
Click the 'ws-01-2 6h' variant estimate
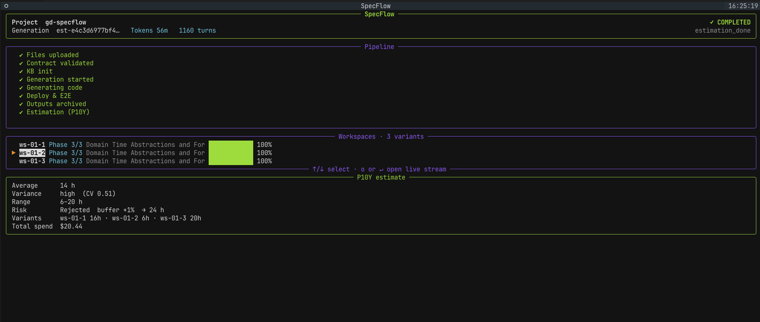pyautogui.click(x=131, y=218)
